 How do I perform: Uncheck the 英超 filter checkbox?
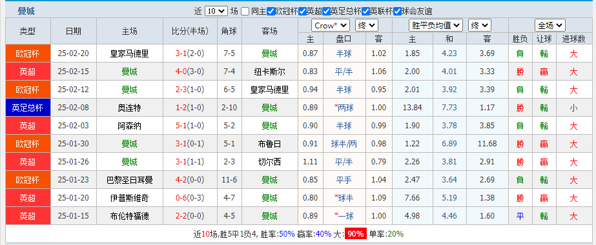[x=302, y=12]
